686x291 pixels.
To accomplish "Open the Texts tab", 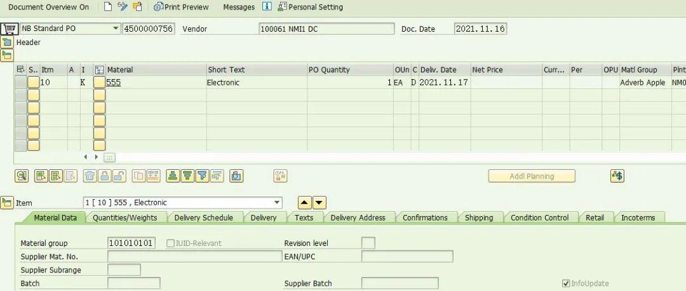I will click(x=304, y=217).
